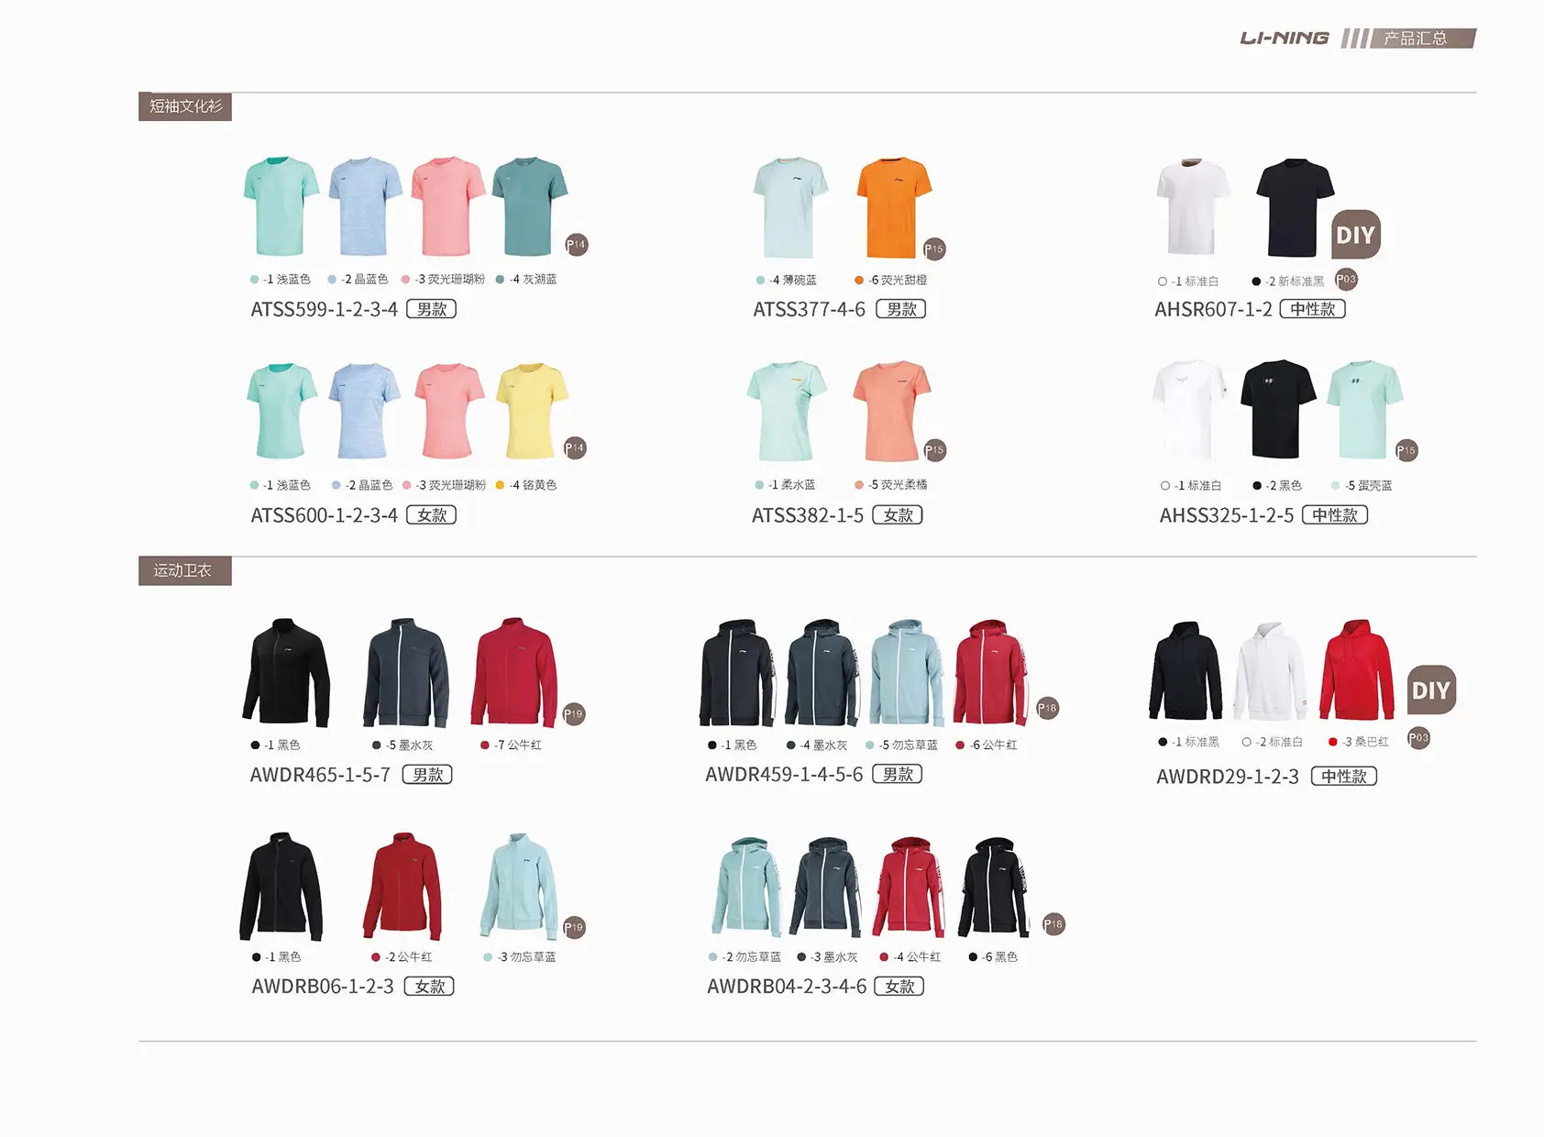Click the 产品汇总 header label
This screenshot has width=1544, height=1137.
pos(1415,39)
